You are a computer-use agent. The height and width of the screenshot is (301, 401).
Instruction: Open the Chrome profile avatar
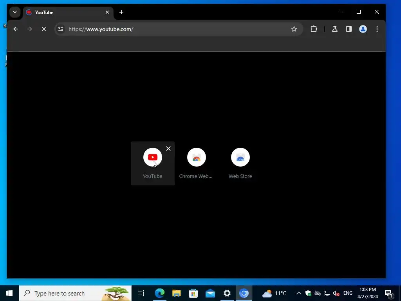pyautogui.click(x=363, y=29)
